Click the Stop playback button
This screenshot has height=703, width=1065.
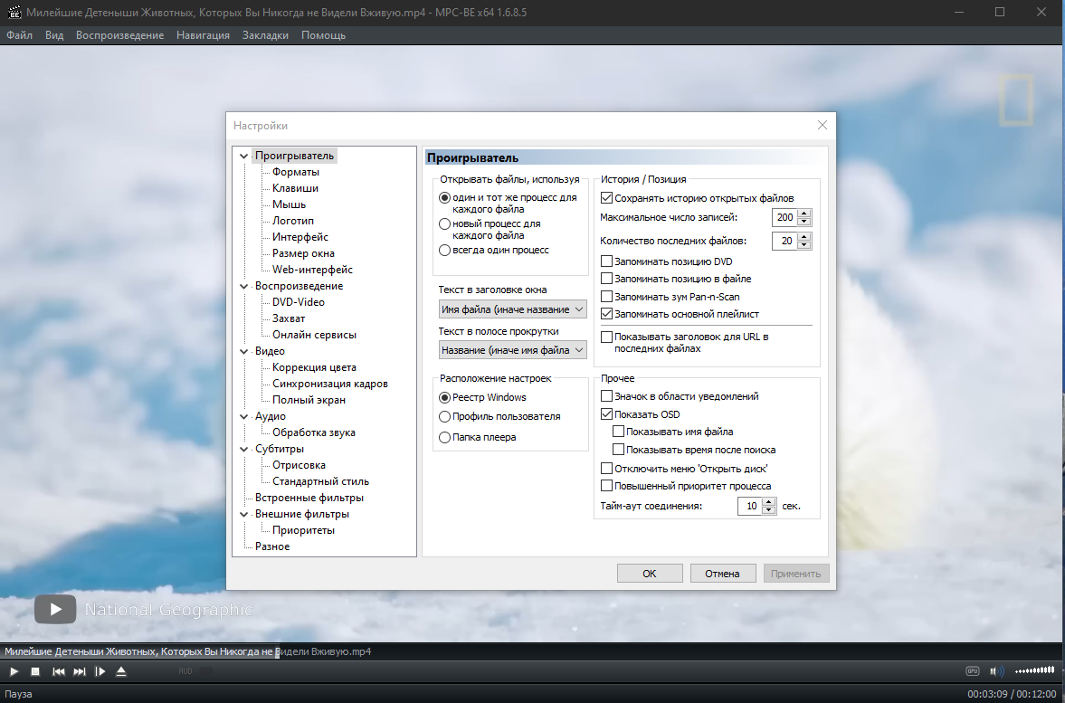click(x=35, y=671)
